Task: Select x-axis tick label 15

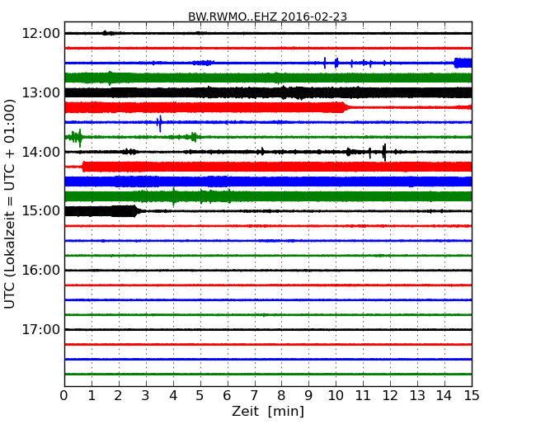Action: pos(472,396)
